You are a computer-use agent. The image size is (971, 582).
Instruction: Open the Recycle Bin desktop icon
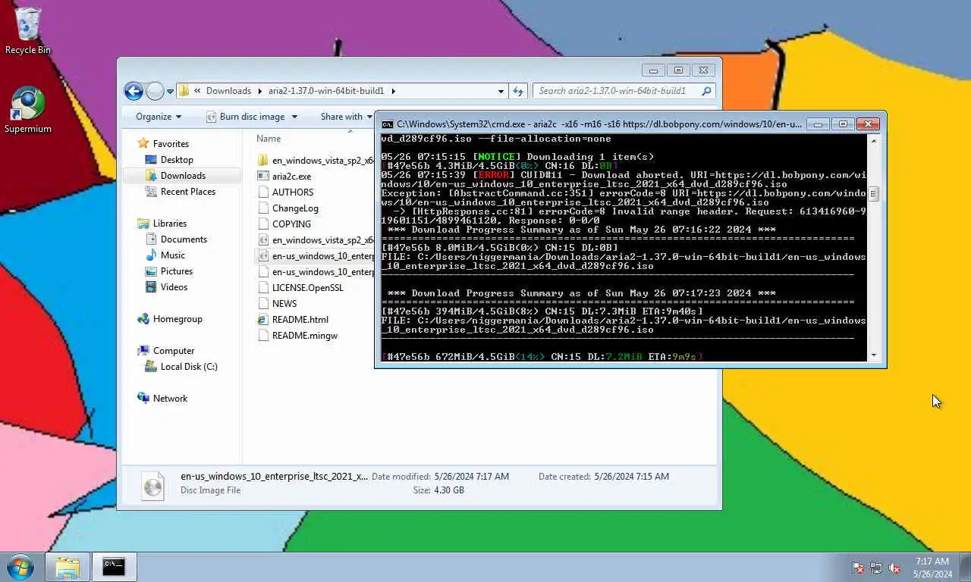28,32
